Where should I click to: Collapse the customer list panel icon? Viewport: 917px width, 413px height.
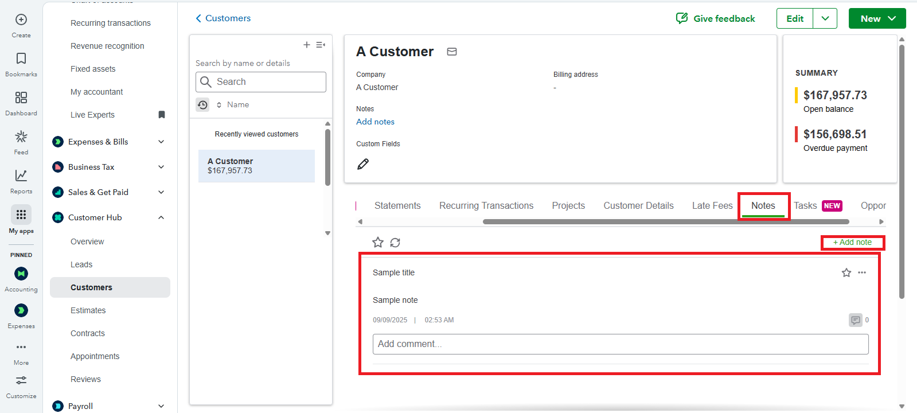click(x=321, y=45)
